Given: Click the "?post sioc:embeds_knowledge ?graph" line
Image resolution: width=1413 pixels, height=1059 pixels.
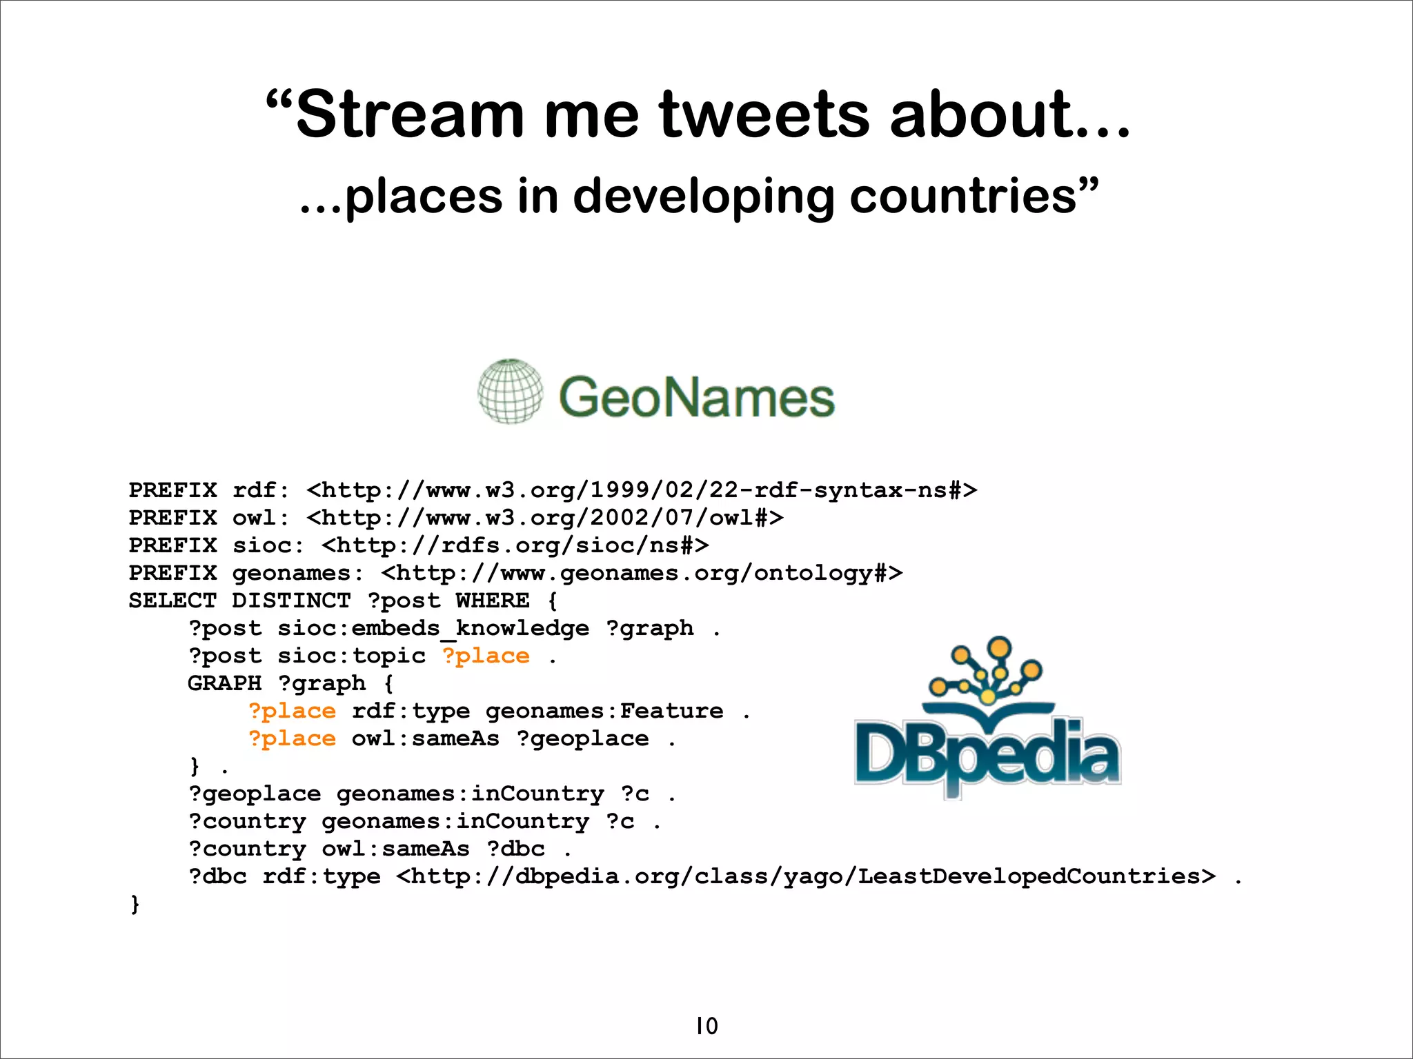Looking at the screenshot, I should click(x=455, y=629).
